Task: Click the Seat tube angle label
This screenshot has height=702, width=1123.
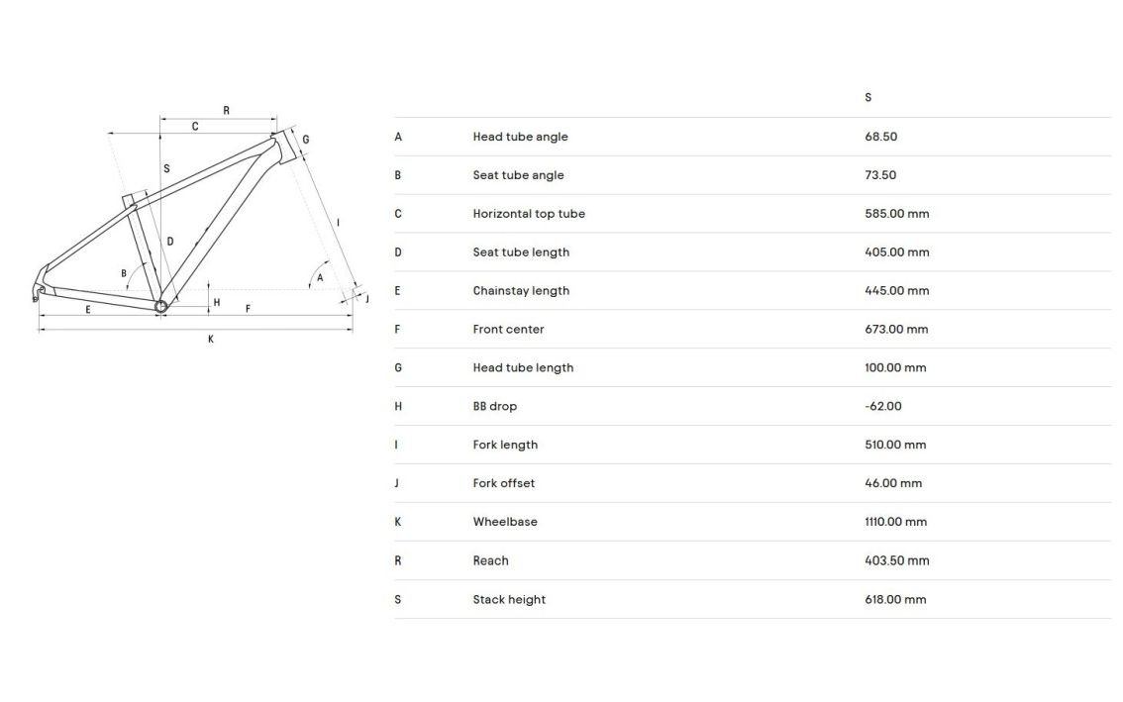Action: [518, 175]
